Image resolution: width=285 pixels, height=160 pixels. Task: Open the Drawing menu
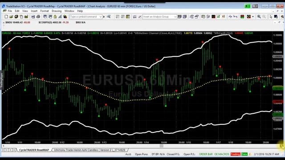click(x=57, y=11)
